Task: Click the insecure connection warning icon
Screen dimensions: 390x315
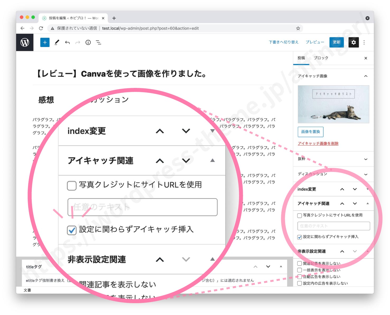Action: coord(53,28)
